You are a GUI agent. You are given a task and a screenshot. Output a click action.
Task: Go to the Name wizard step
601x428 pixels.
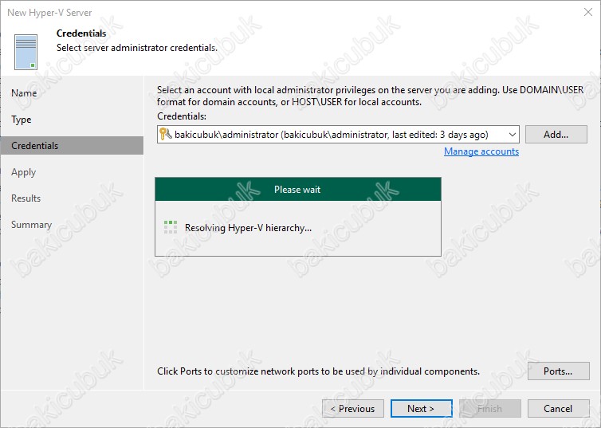(24, 93)
